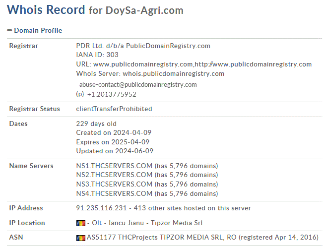The height and width of the screenshot is (248, 323).
Task: Click PDR Ltd. d/b/a PublicDomainRegistry.com text
Action: (143, 46)
